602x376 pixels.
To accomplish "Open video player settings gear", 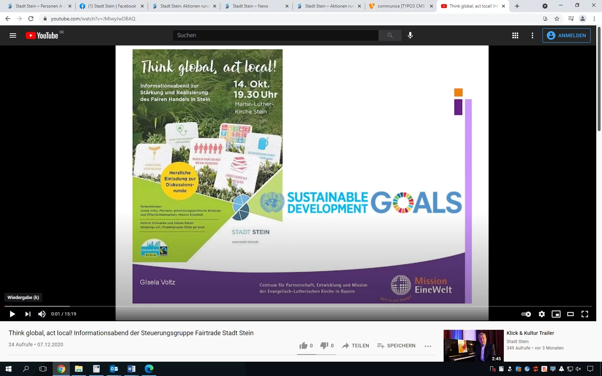I will (x=542, y=314).
